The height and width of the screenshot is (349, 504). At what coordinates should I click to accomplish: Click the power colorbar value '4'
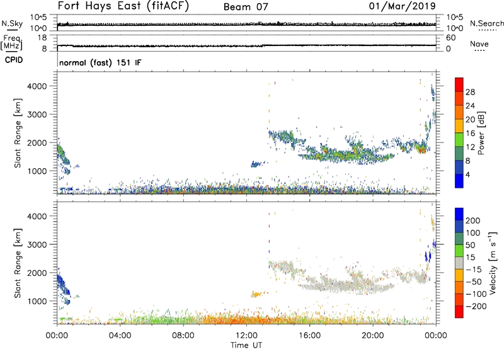467,174
